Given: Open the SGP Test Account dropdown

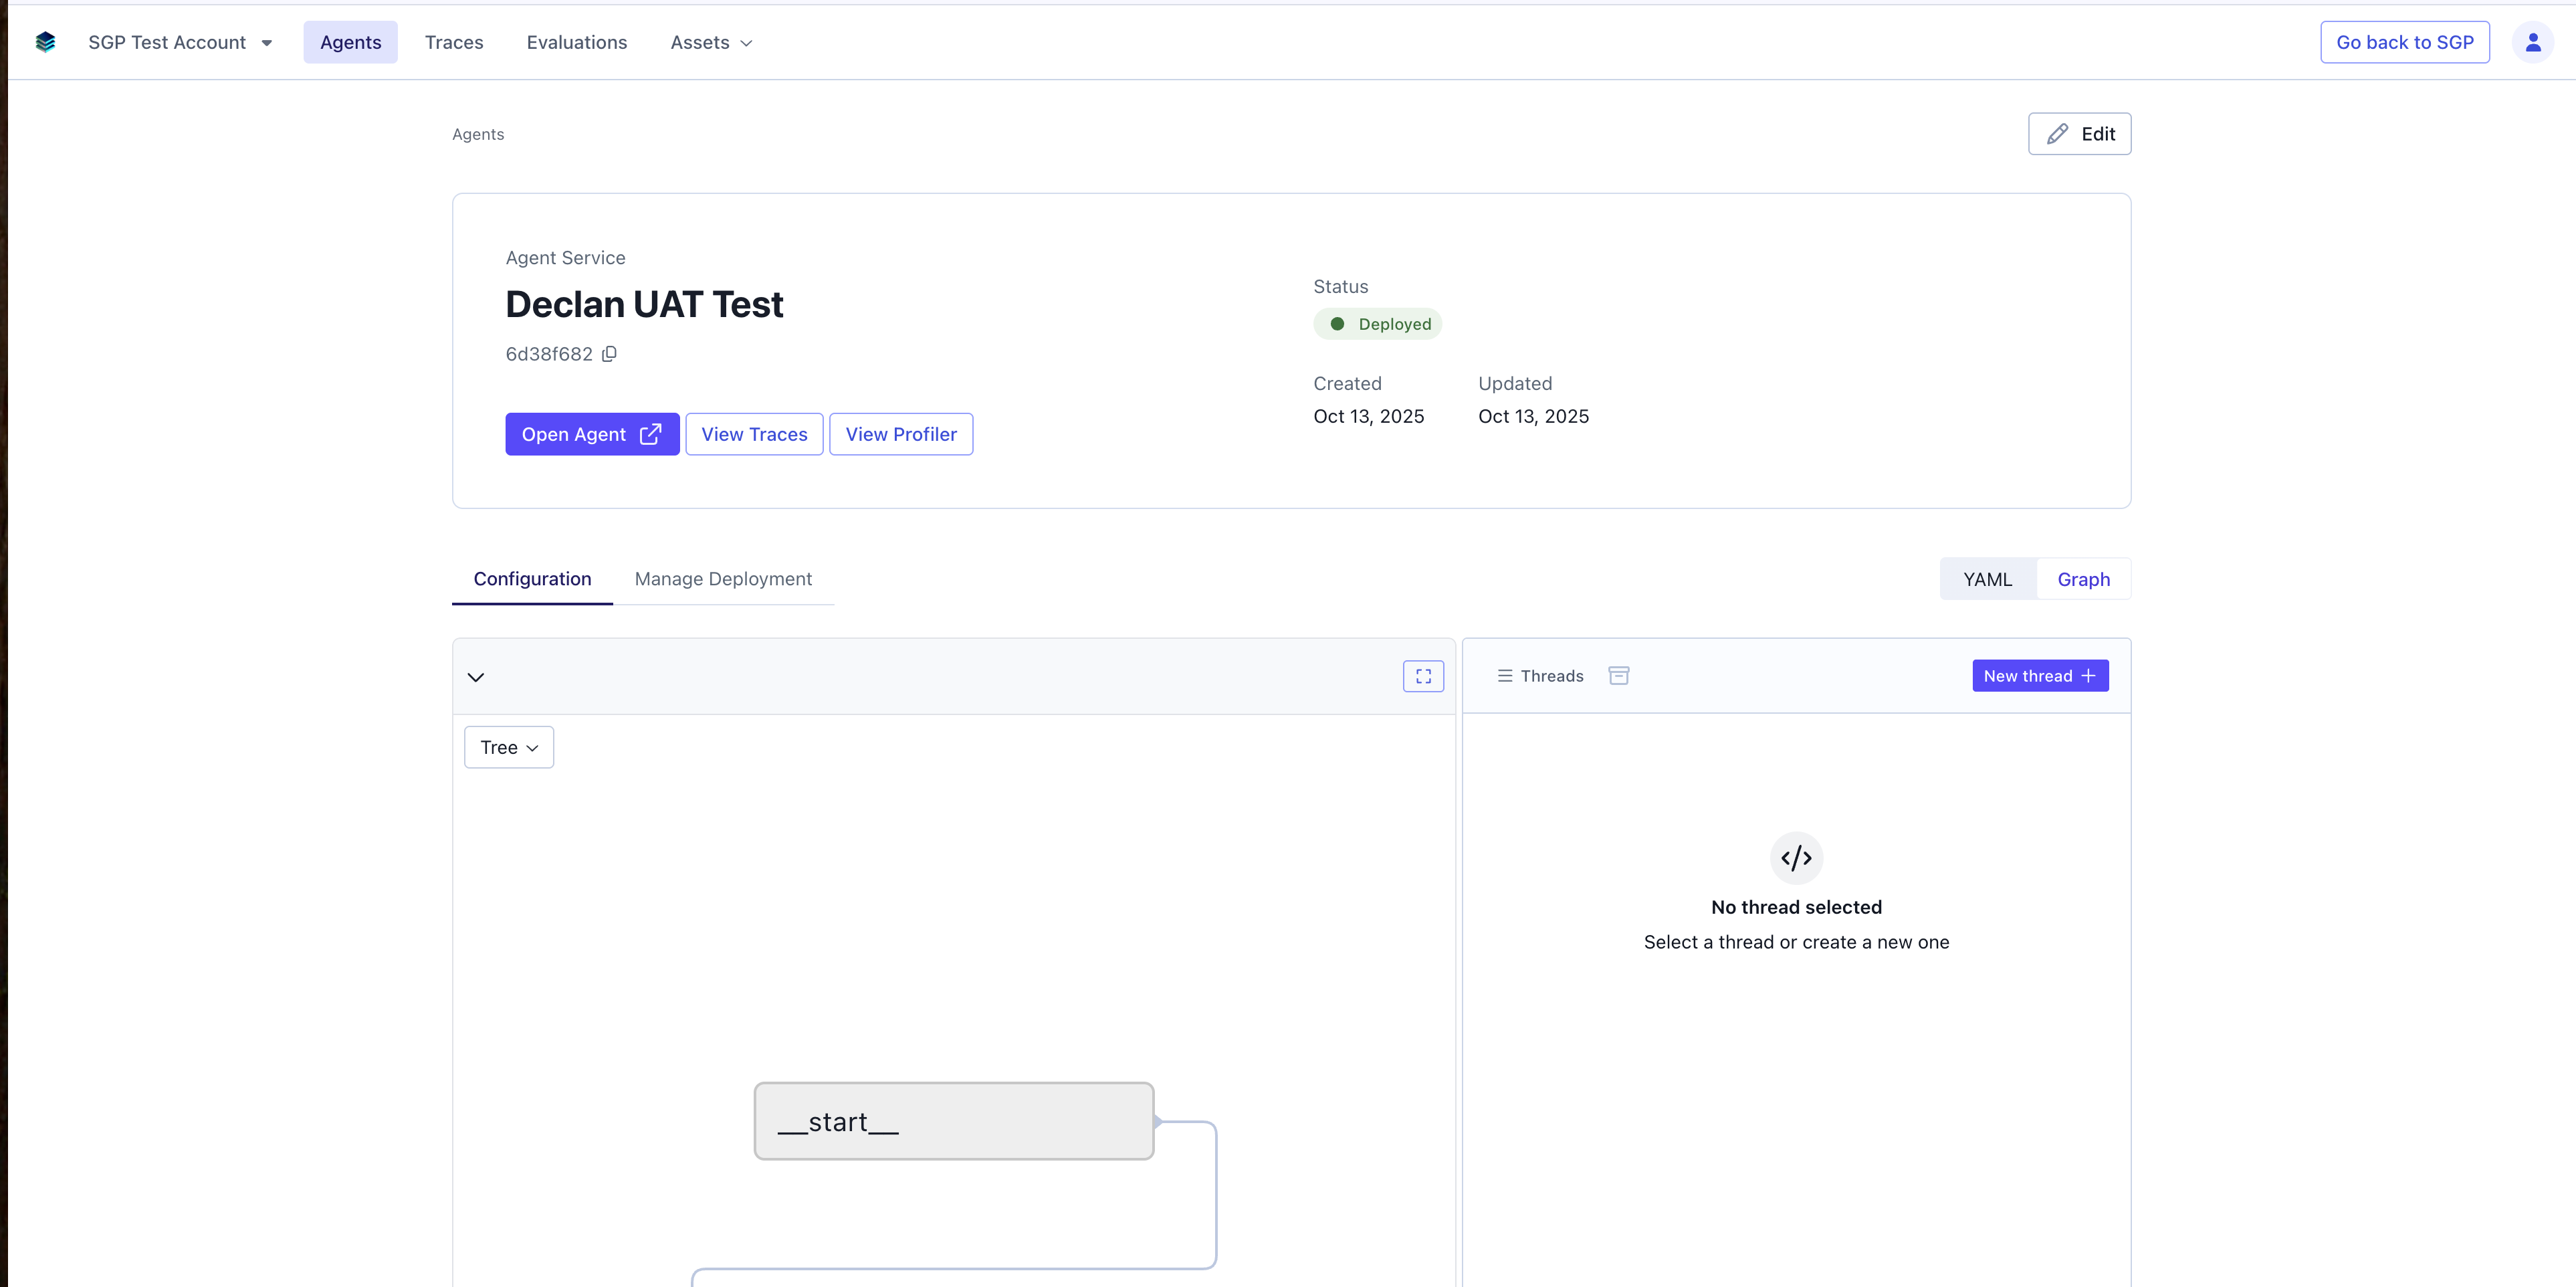Looking at the screenshot, I should pos(180,42).
